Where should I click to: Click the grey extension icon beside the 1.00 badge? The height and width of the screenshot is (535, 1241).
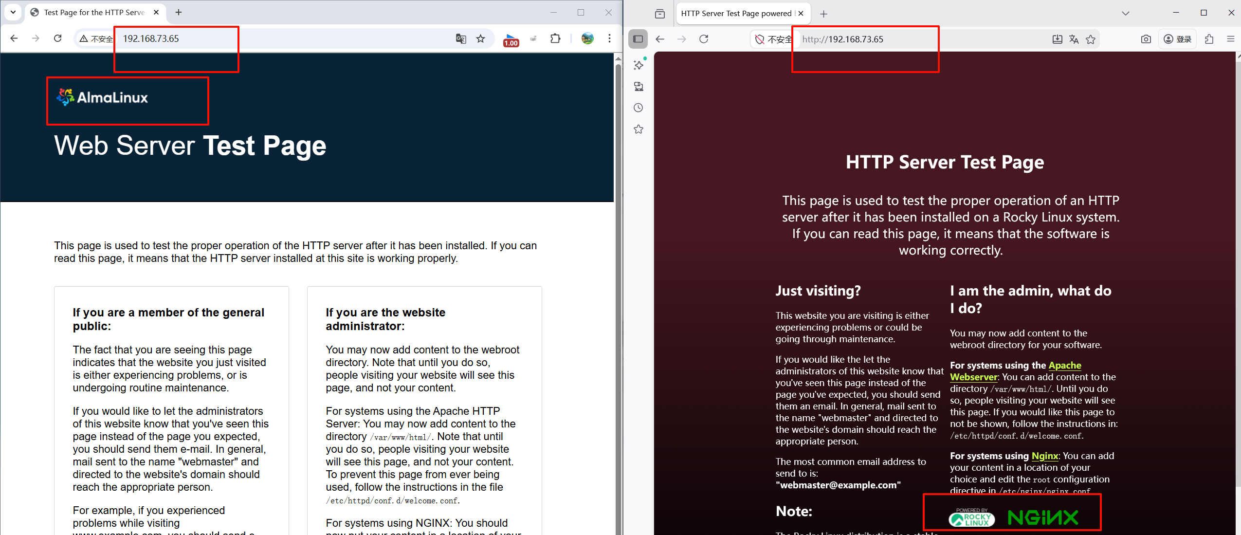(x=533, y=39)
